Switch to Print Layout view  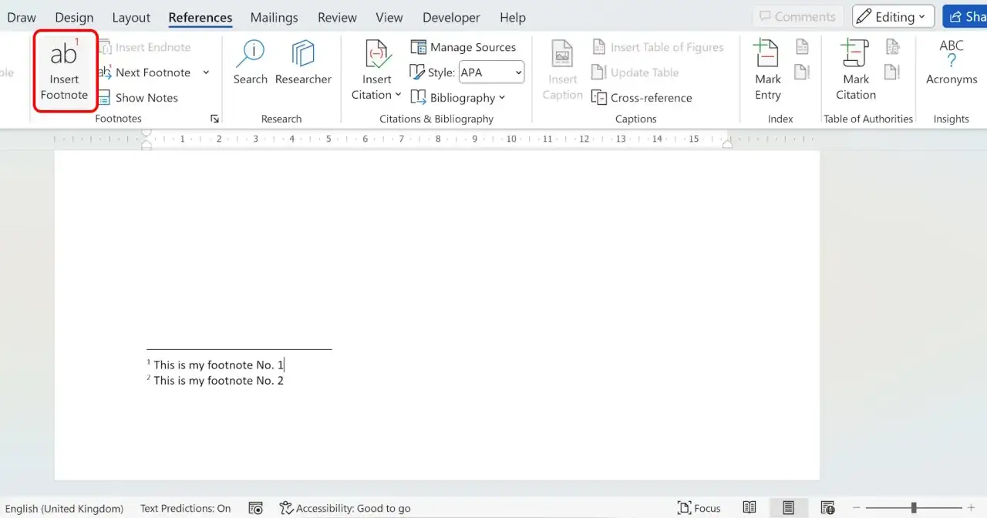(x=788, y=508)
